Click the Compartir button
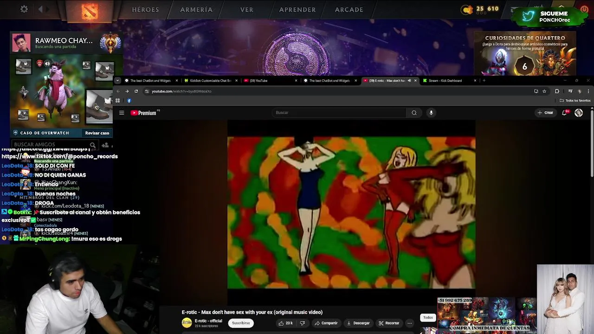594x334 pixels. click(x=326, y=323)
